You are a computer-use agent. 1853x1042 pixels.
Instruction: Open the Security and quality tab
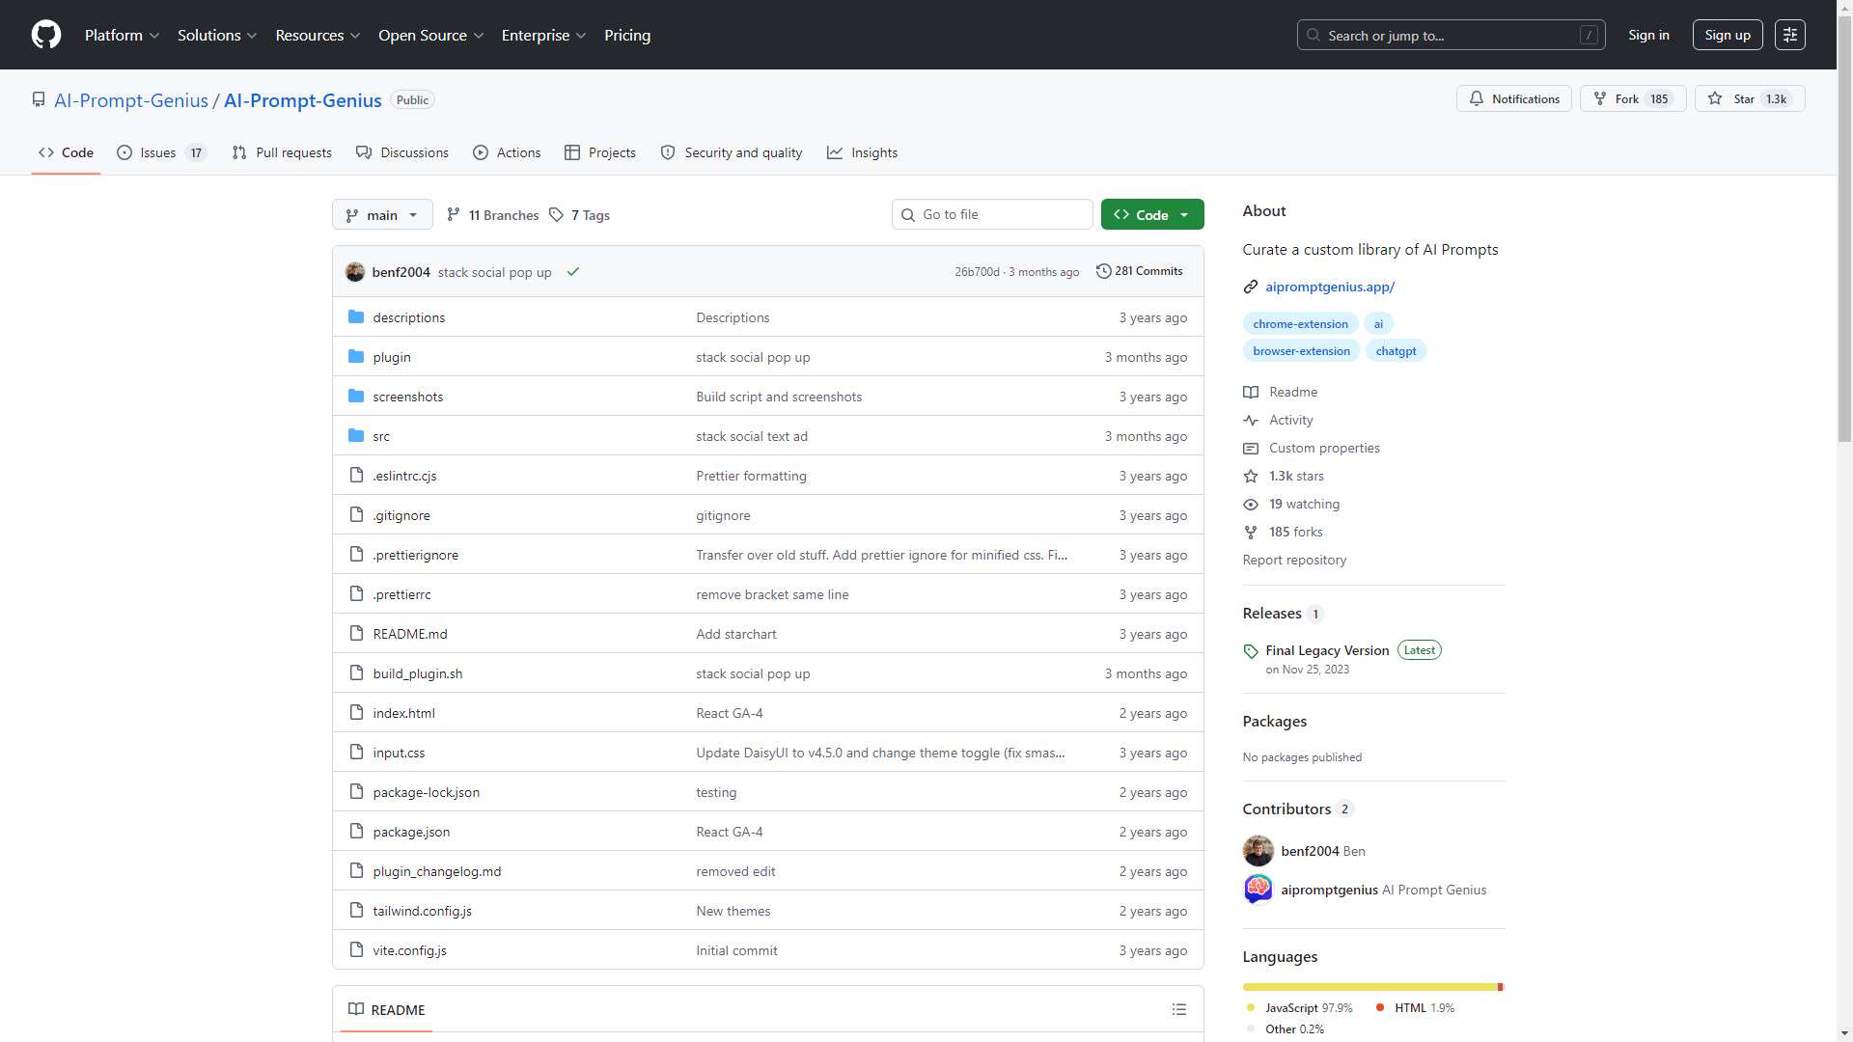(x=732, y=152)
